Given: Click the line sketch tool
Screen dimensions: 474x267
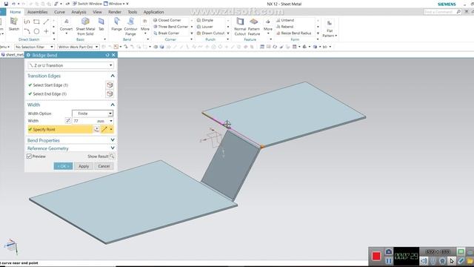Looking at the screenshot, I should coord(46,22).
